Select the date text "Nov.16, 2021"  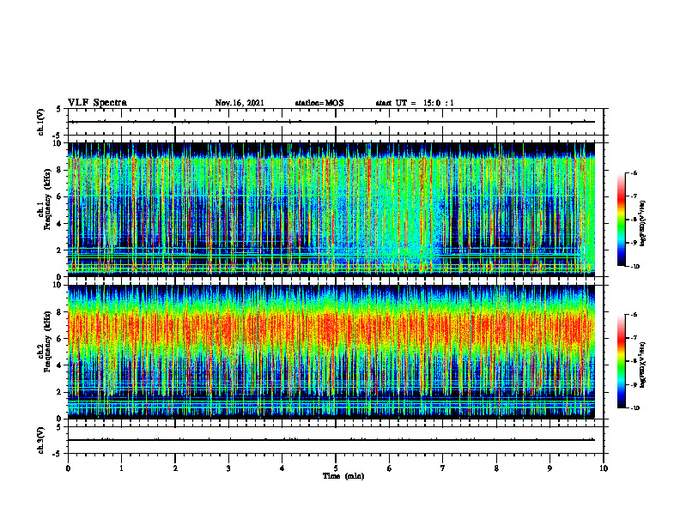pos(240,103)
